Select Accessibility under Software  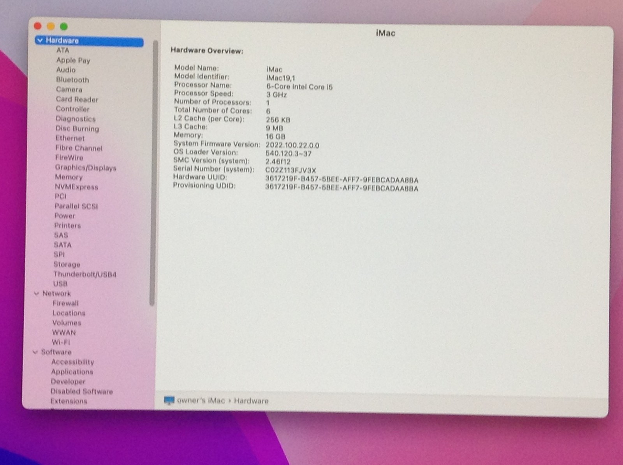coord(73,362)
